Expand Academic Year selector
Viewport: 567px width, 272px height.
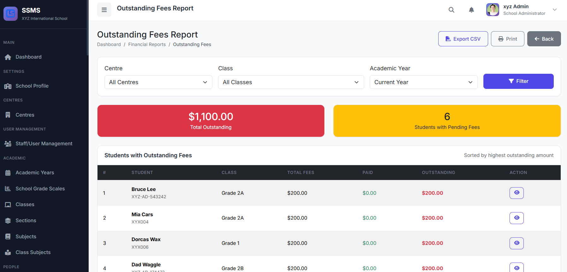coord(423,82)
